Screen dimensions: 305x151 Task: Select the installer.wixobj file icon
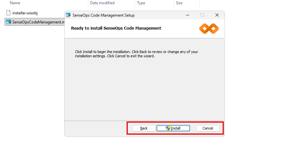8,13
